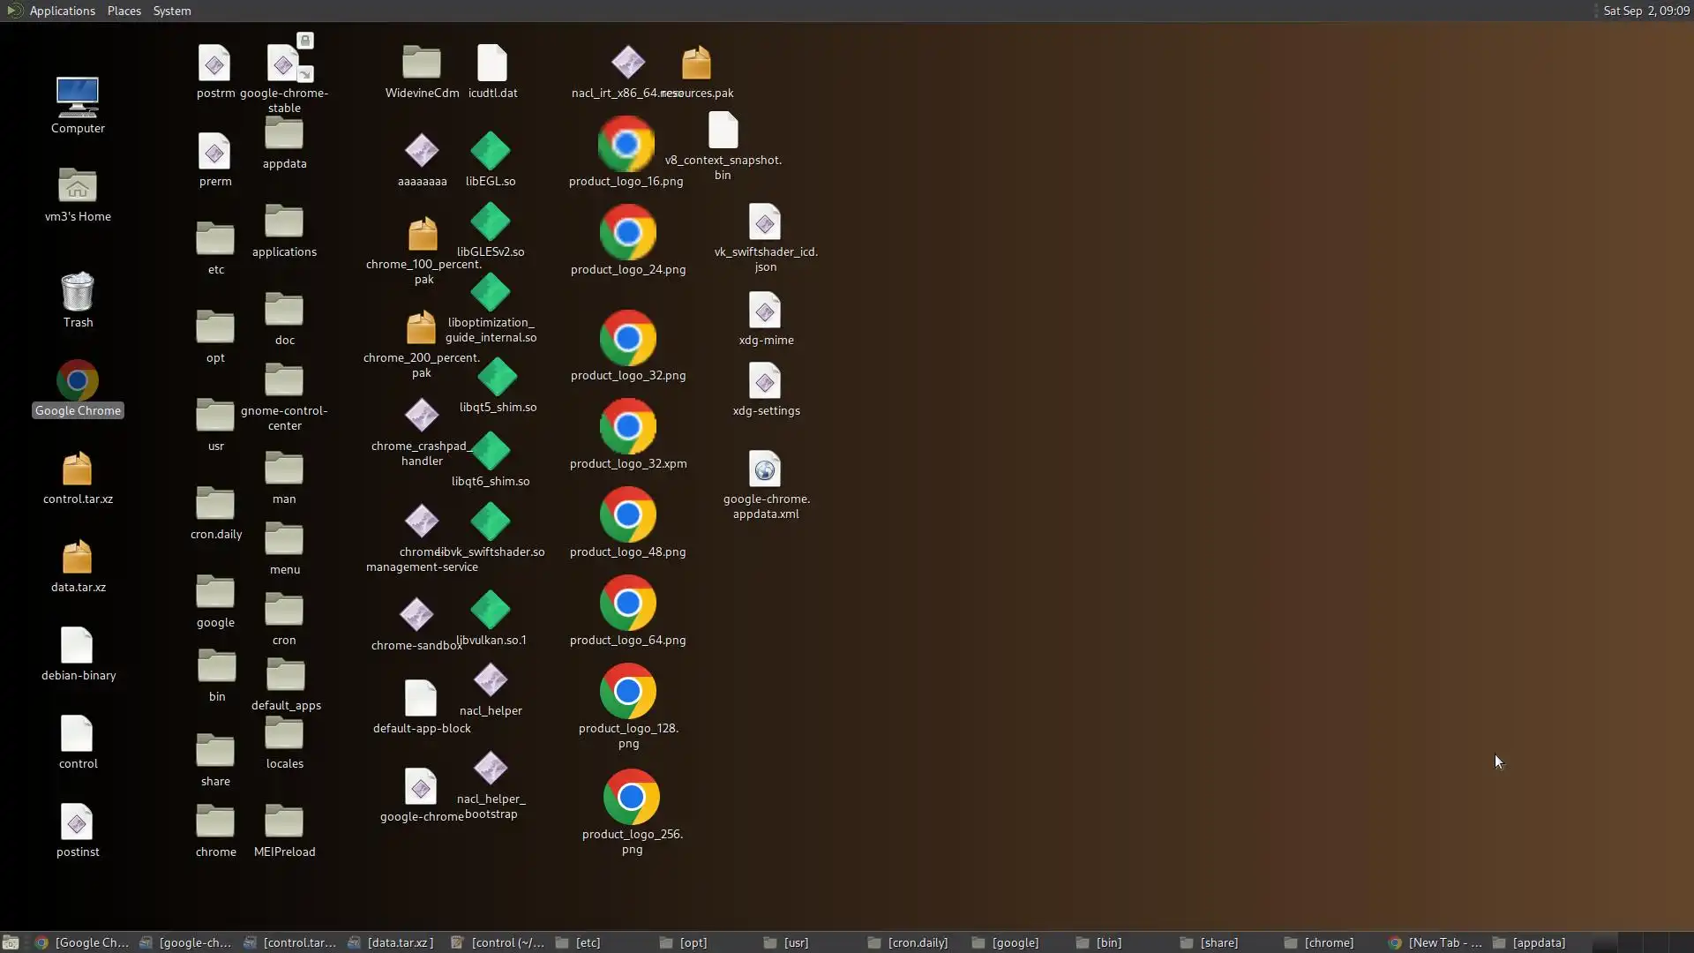
Task: Select the Google Chrome desktop icon
Action: point(78,381)
